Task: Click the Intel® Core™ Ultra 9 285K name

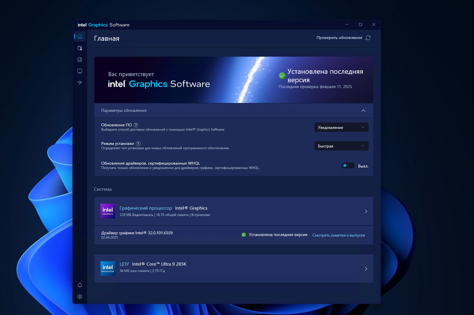Action: coord(159,264)
